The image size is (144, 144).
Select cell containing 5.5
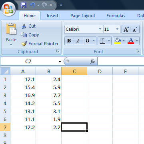(x=49, y=103)
